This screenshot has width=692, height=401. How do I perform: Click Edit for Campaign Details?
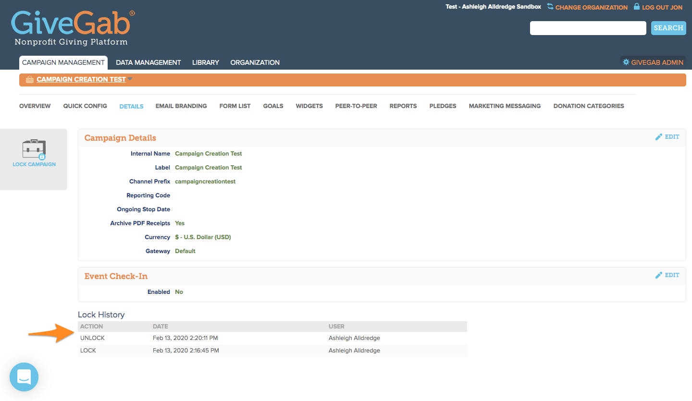672,137
